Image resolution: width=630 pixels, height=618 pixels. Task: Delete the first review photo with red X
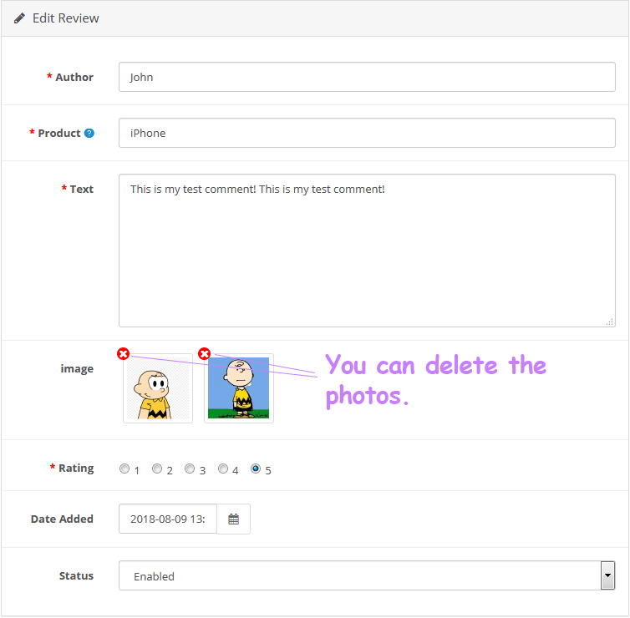pyautogui.click(x=124, y=354)
